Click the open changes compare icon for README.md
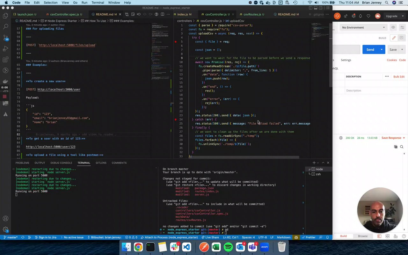The height and width of the screenshot is (255, 408). coord(127,14)
